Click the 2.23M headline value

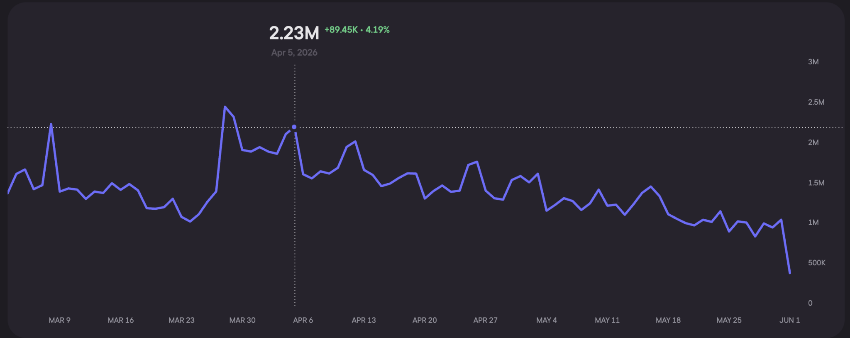tap(294, 33)
